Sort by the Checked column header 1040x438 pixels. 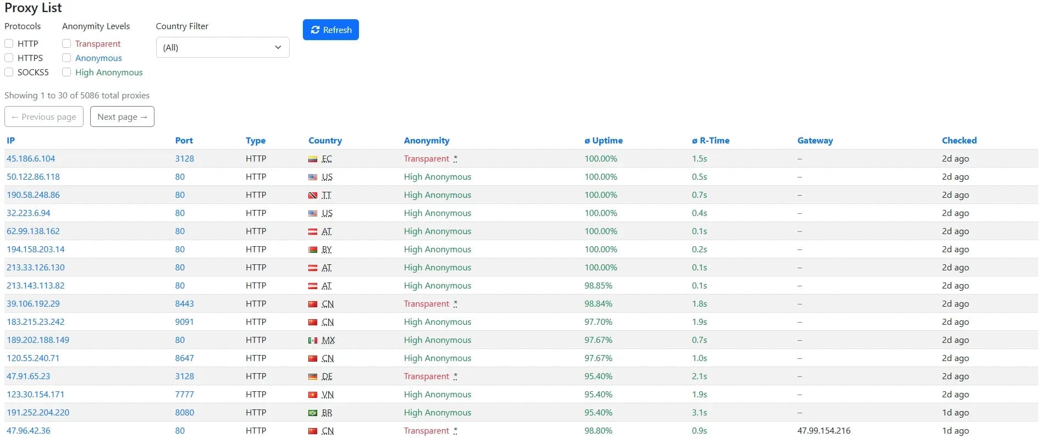[959, 140]
